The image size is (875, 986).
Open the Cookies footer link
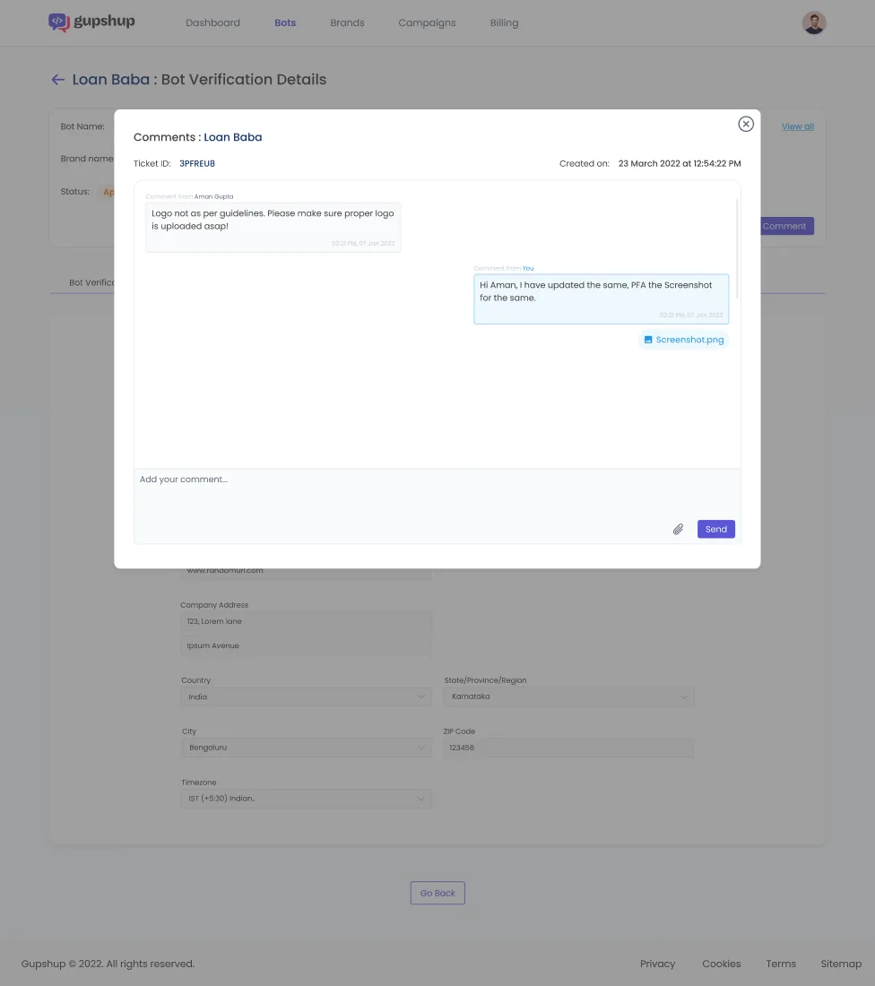pos(721,964)
